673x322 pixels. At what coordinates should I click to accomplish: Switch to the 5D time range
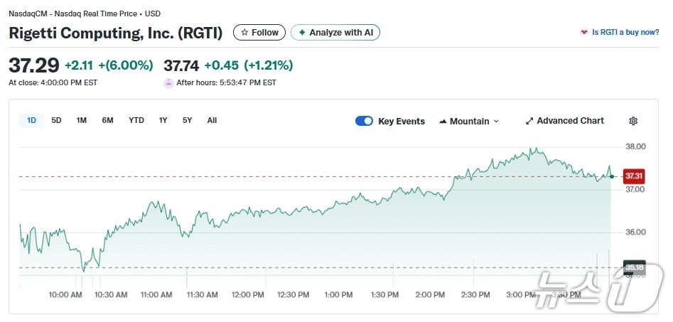pos(56,121)
